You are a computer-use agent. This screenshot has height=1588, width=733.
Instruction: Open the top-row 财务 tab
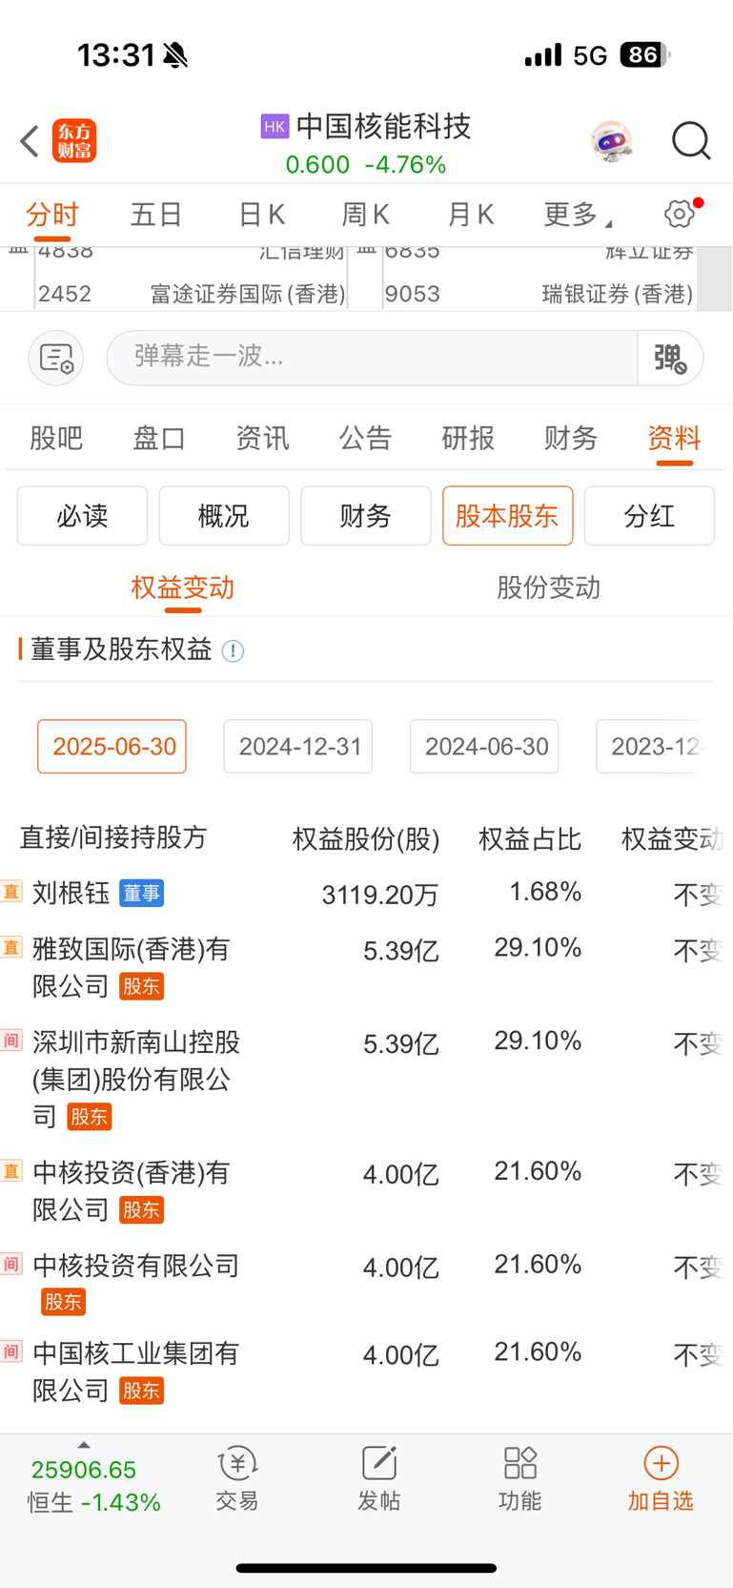pos(571,438)
